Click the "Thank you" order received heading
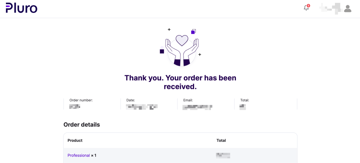360x163 pixels. [180, 82]
